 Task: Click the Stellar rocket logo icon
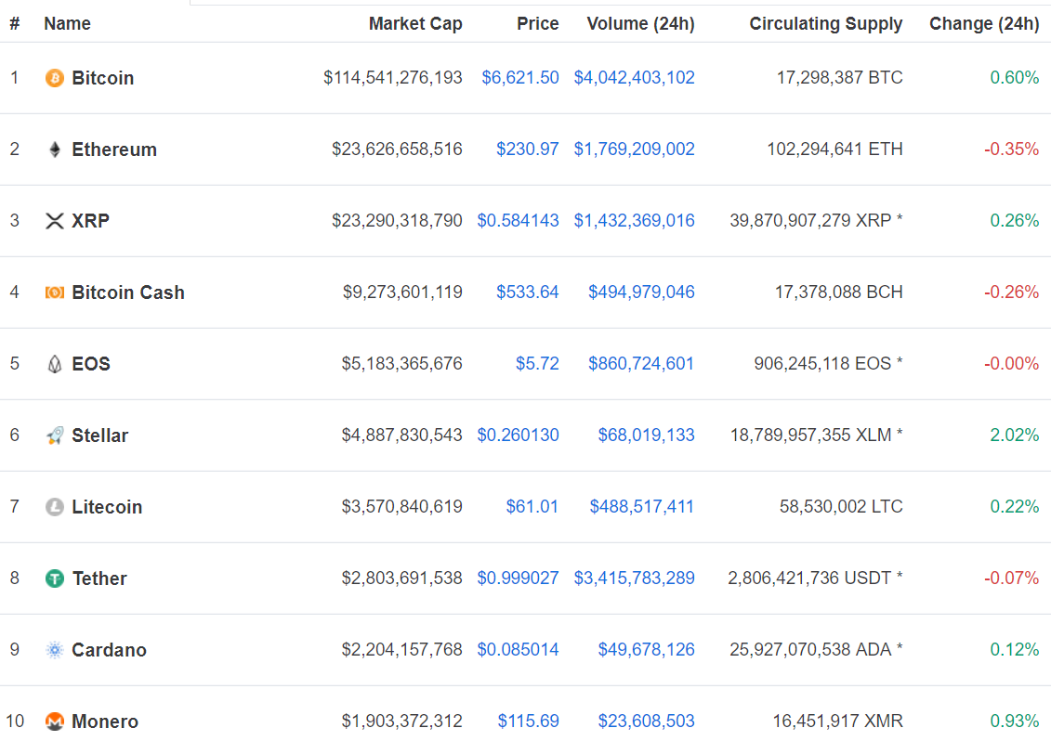(54, 435)
